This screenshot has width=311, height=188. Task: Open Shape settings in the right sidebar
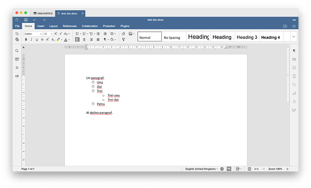click(294, 85)
